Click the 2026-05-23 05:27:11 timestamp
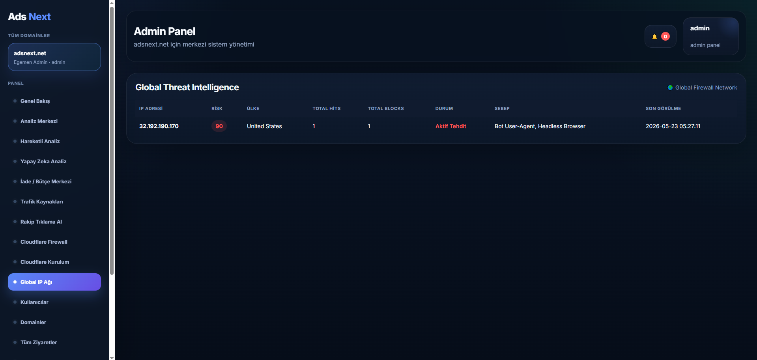This screenshot has height=360, width=757. [x=673, y=126]
